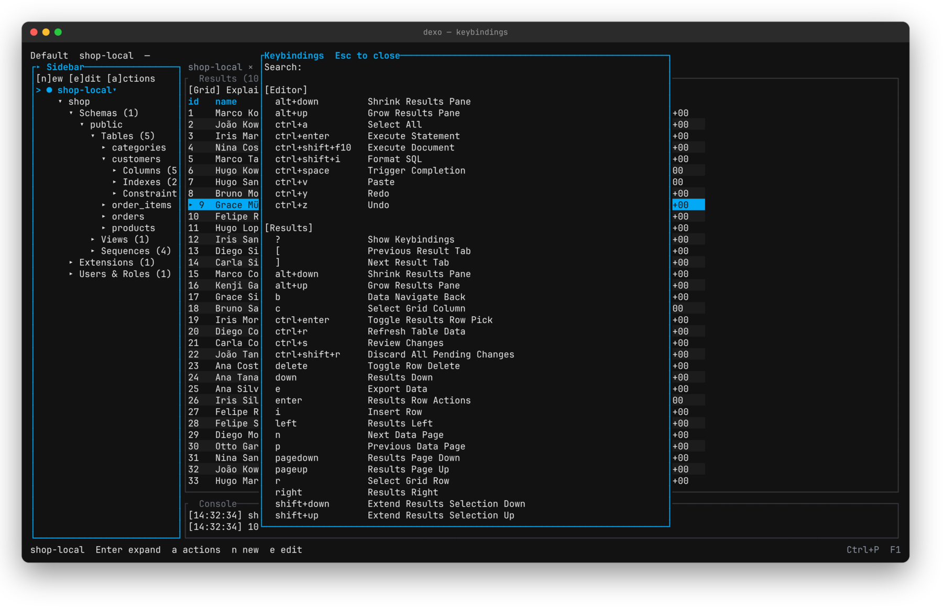Click the Toggle Row Delete entry
The height and width of the screenshot is (607, 943).
(414, 366)
